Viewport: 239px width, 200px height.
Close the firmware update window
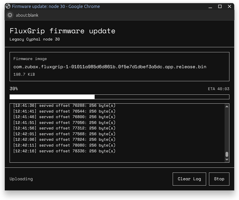point(229,6)
